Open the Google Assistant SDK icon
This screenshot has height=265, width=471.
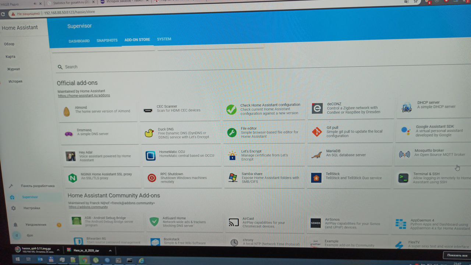(406, 130)
